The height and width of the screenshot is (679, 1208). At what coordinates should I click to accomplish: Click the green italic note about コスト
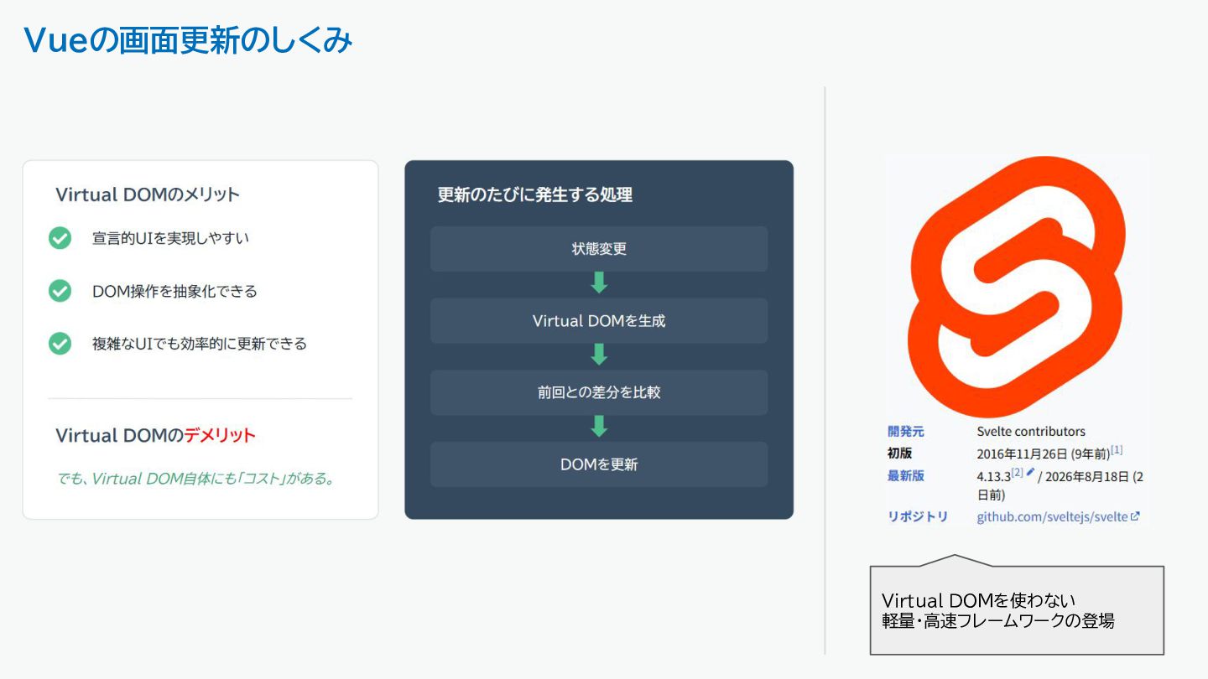click(x=196, y=479)
